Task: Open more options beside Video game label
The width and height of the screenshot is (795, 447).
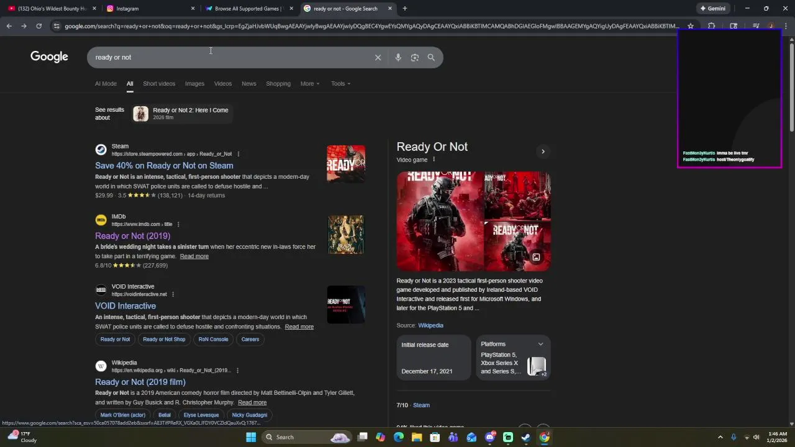Action: point(434,160)
